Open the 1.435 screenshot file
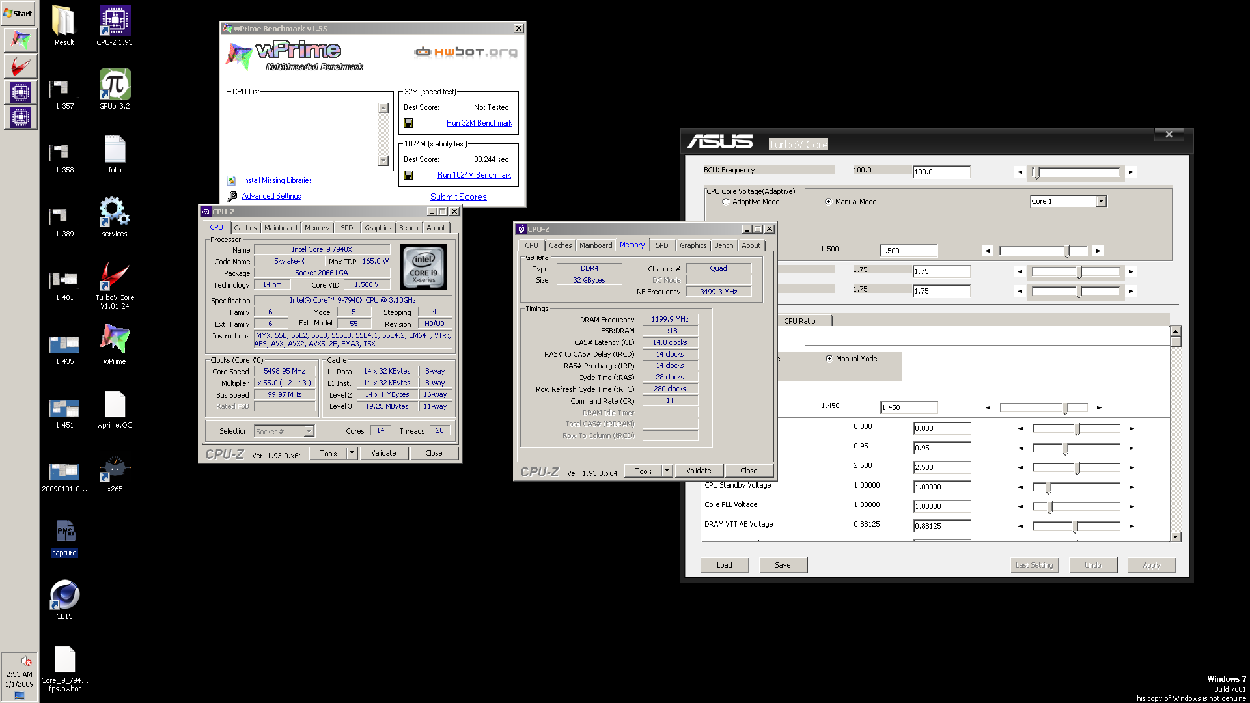The width and height of the screenshot is (1250, 703). (64, 349)
